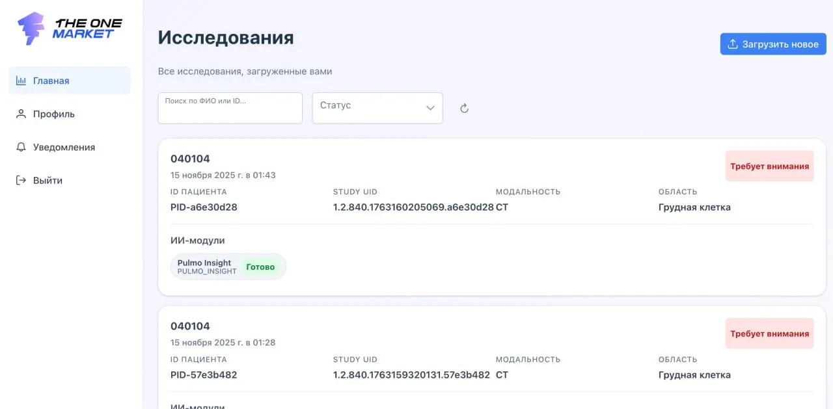This screenshot has height=409, width=833.
Task: Click the upload icon inside Загрузить новое button
Action: pyautogui.click(x=732, y=44)
